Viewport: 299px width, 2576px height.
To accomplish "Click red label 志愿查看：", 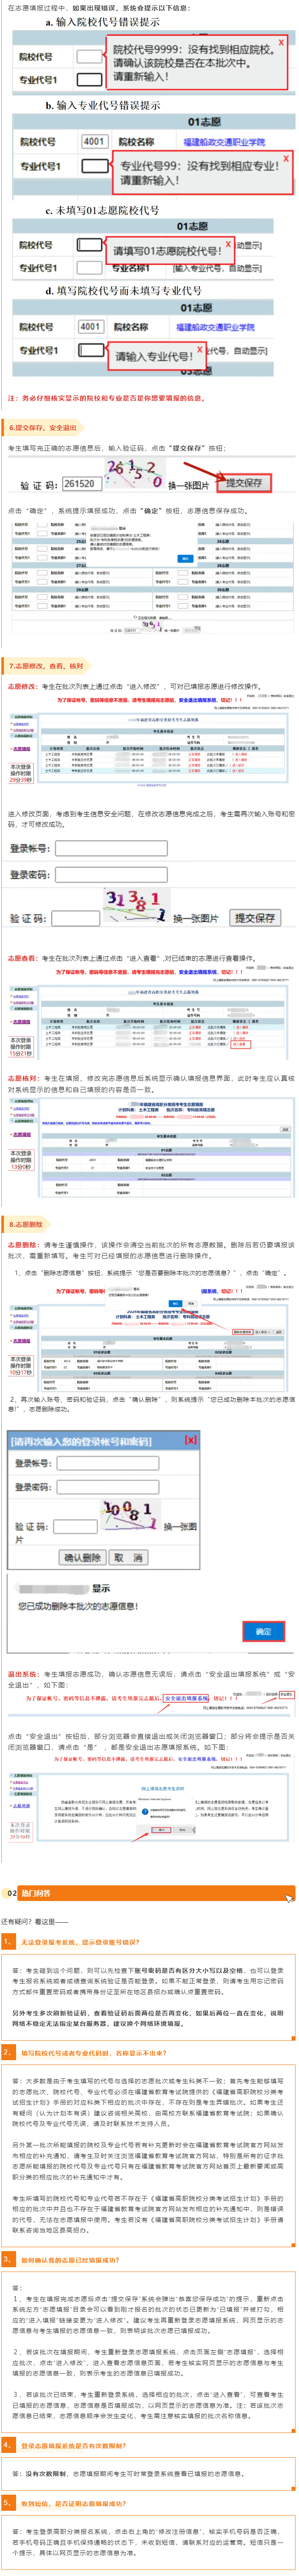I will [x=24, y=958].
